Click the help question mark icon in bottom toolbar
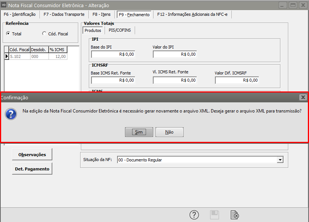The height and width of the screenshot is (222, 309). pyautogui.click(x=194, y=215)
